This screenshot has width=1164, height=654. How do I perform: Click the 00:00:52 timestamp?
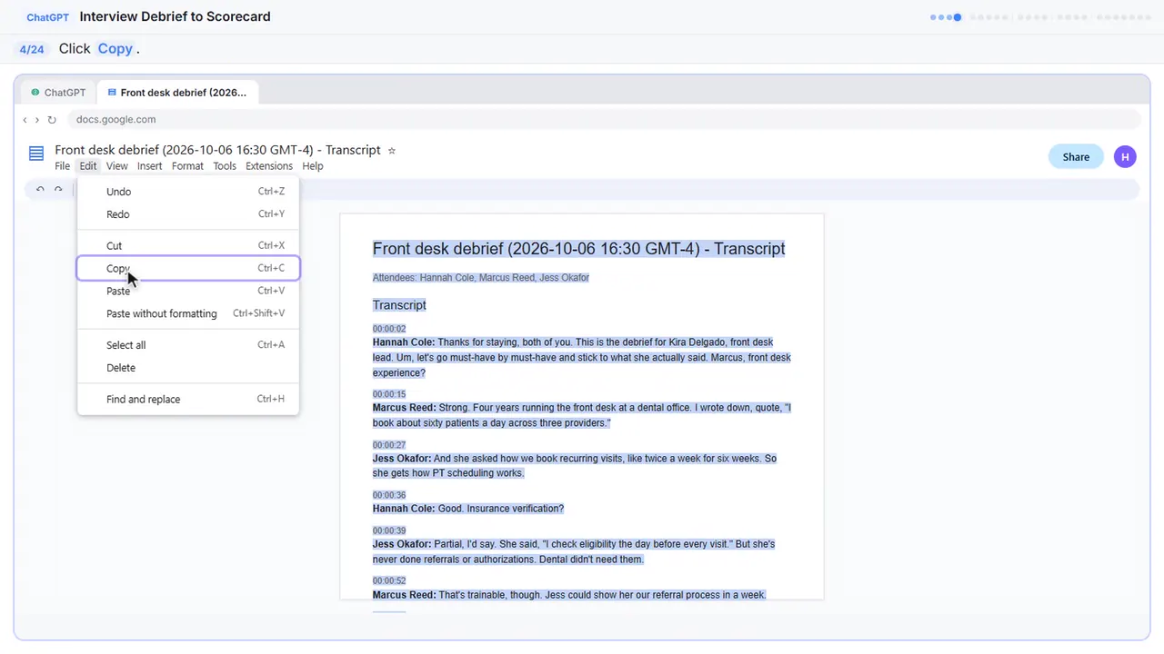[389, 580]
